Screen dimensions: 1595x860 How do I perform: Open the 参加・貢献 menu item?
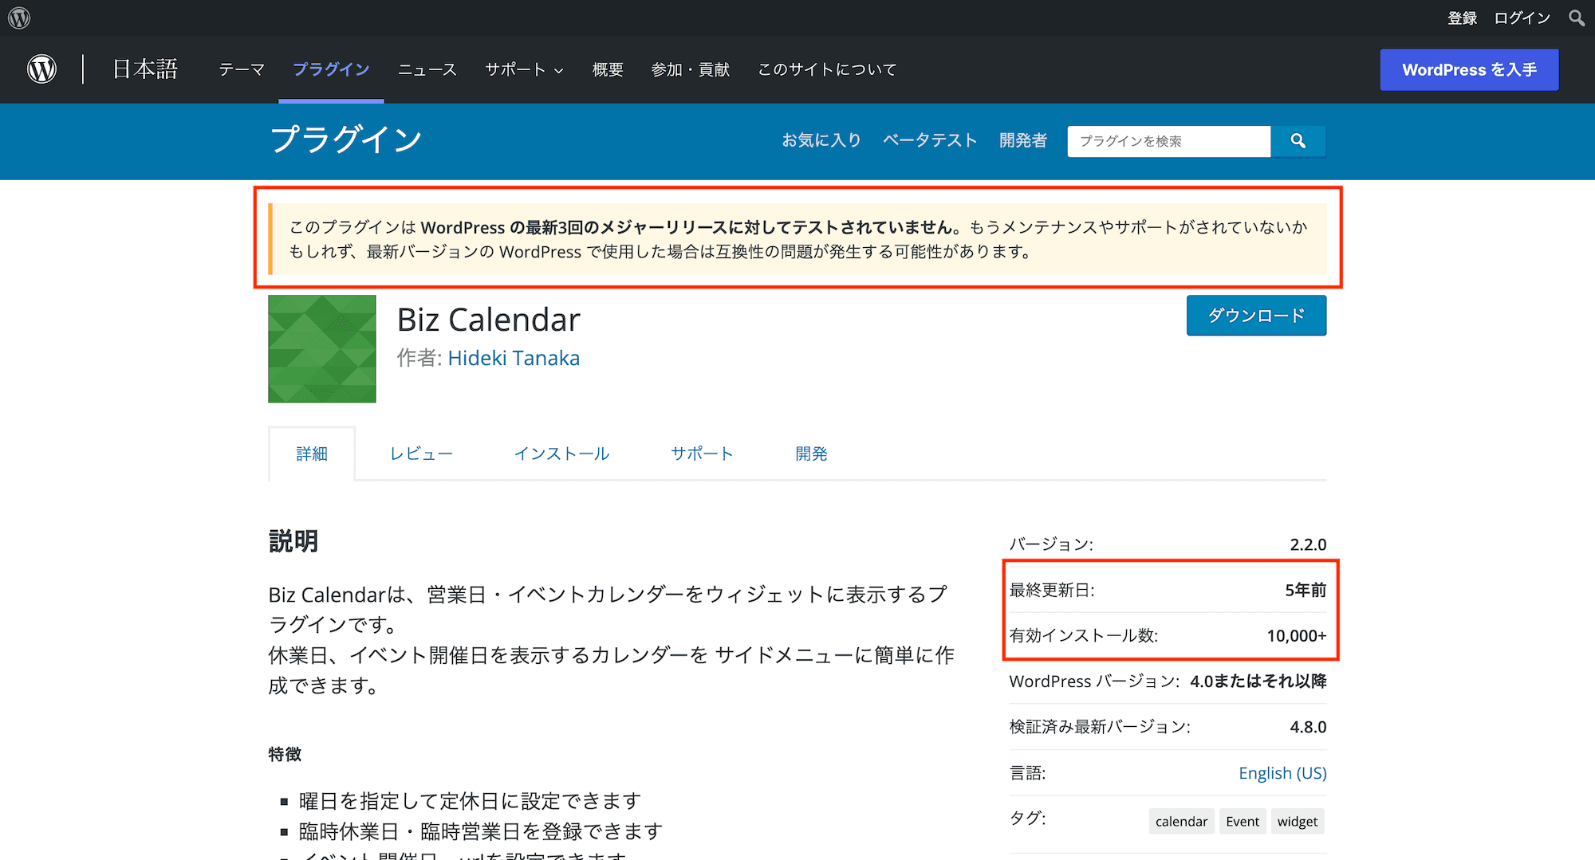pyautogui.click(x=691, y=70)
